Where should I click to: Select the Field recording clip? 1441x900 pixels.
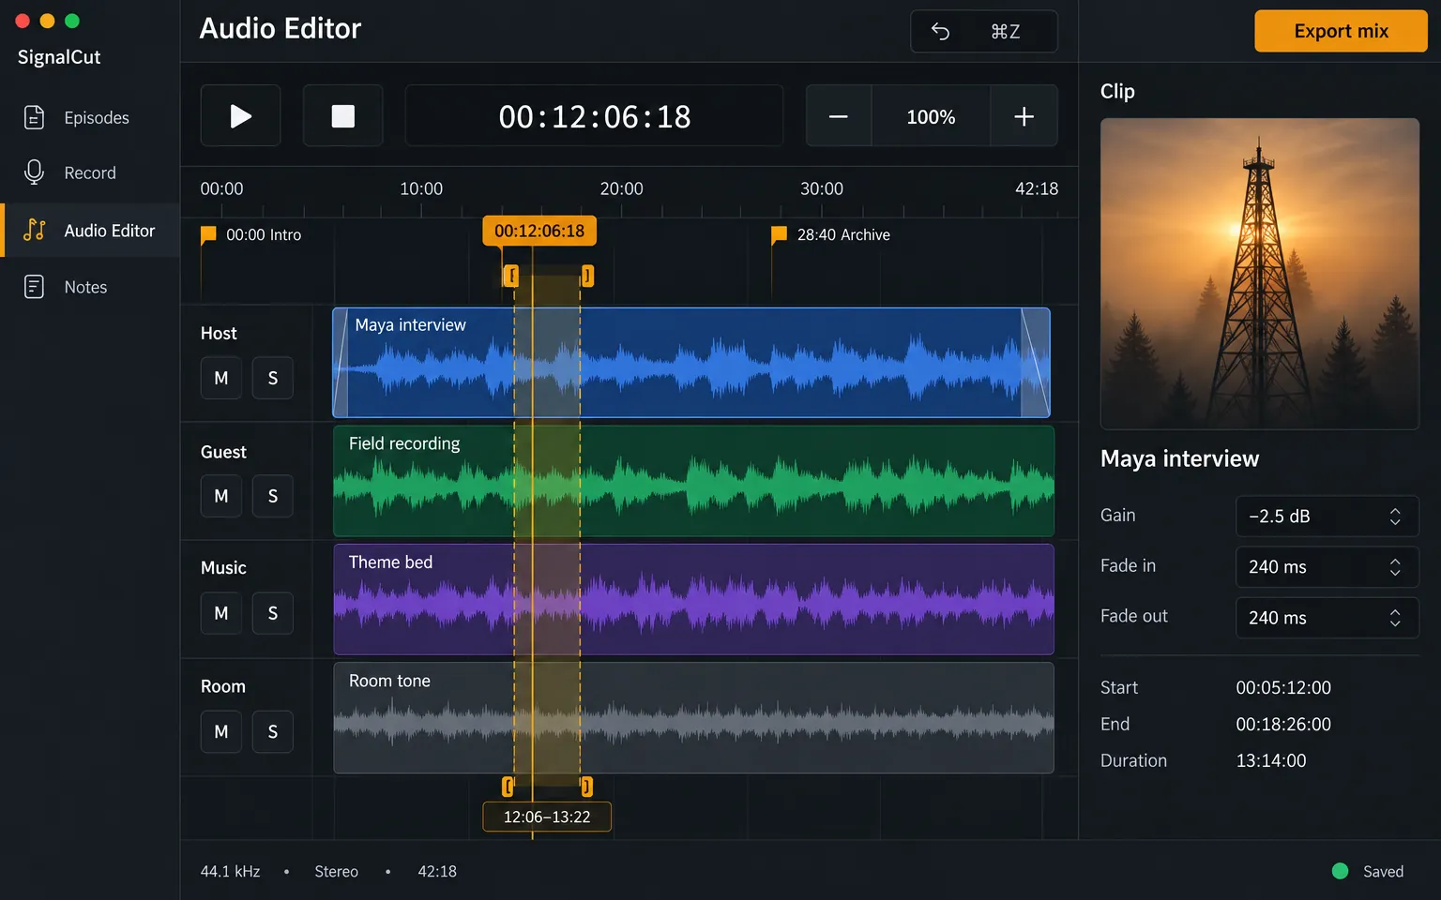693,481
